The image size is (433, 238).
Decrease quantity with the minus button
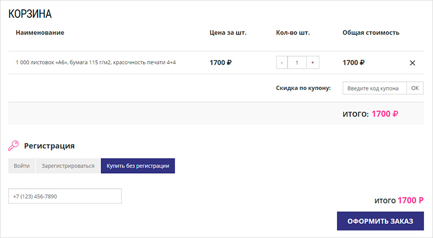pyautogui.click(x=282, y=62)
